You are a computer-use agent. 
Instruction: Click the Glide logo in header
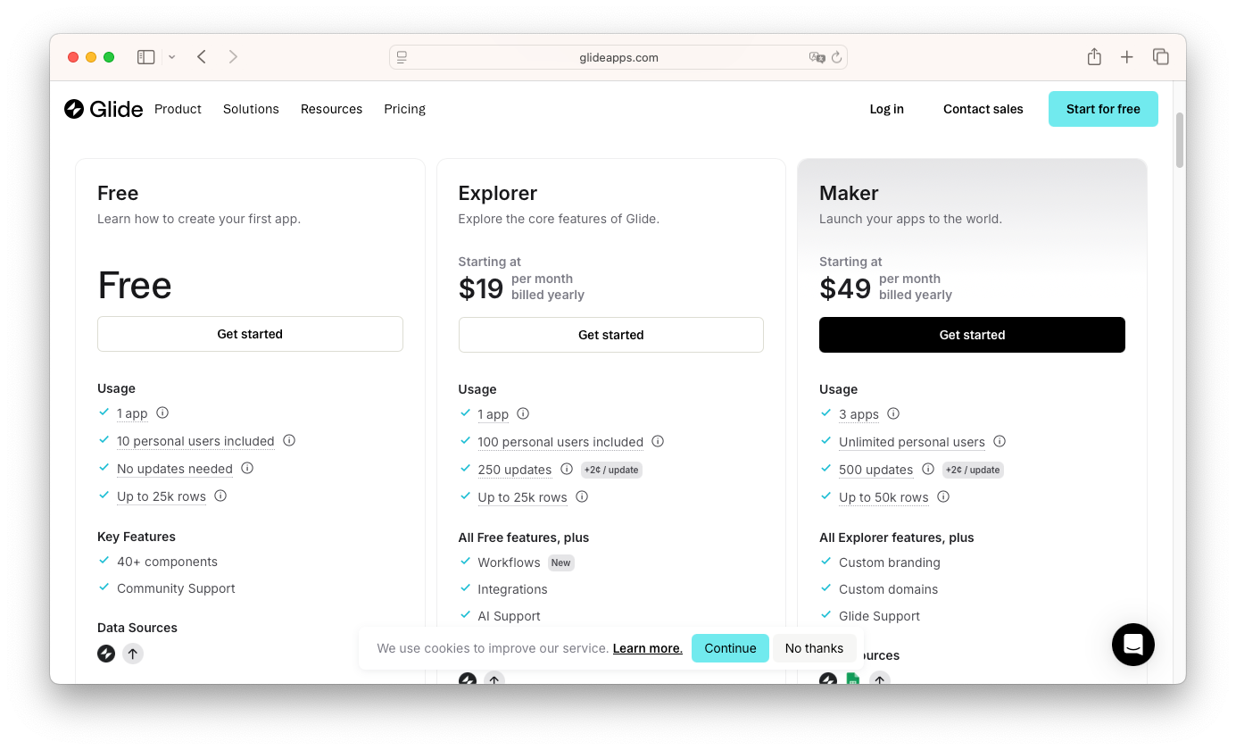pyautogui.click(x=104, y=109)
